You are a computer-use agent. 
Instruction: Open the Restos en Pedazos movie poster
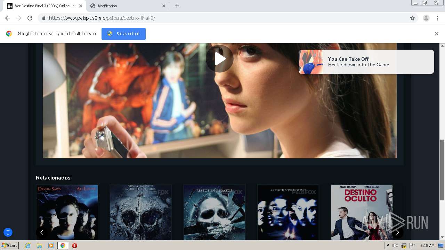click(x=215, y=212)
